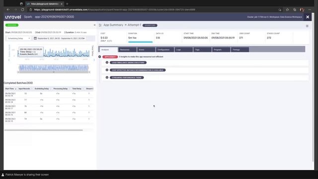The height and width of the screenshot is (179, 318).
Task: Open the browser collections icon
Action: 295,9
